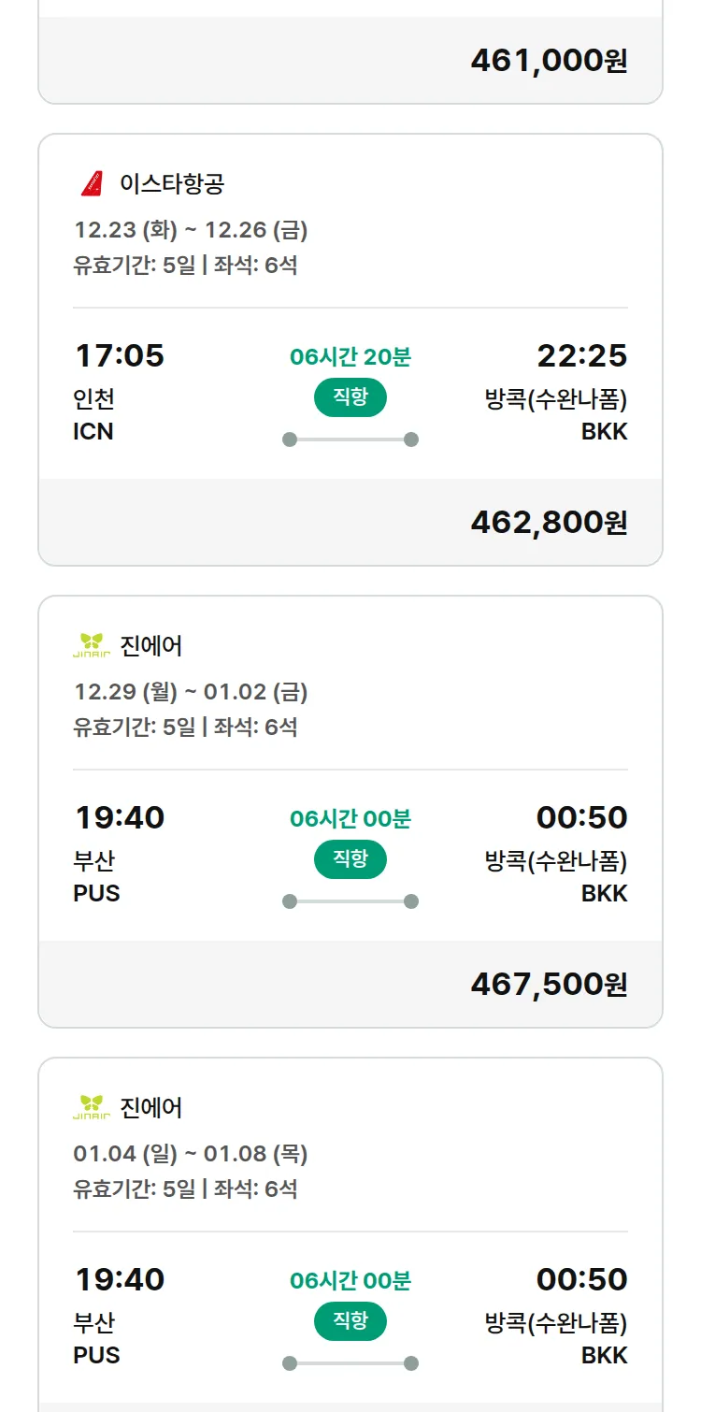Click the 01.04 (일) ~ 01.08 (목) date range

(191, 1154)
